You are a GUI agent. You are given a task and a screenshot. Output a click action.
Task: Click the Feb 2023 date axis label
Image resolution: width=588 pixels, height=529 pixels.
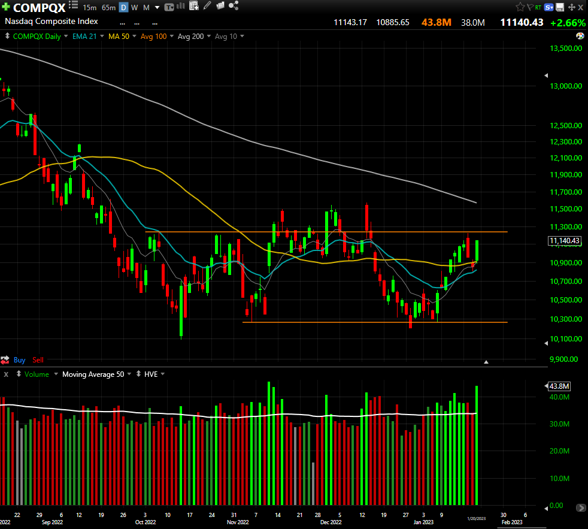pyautogui.click(x=512, y=522)
